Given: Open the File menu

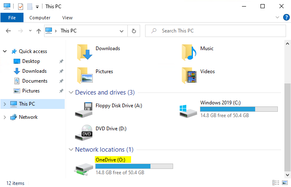Looking at the screenshot, I should [12, 18].
